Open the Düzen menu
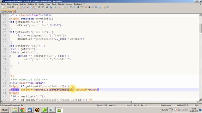202x113 pixels. 9,4
